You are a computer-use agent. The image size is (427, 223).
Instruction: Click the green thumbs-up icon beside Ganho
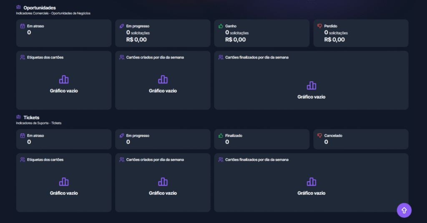click(221, 26)
